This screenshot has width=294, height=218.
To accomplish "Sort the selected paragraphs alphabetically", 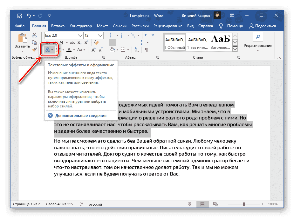I will 137,50.
